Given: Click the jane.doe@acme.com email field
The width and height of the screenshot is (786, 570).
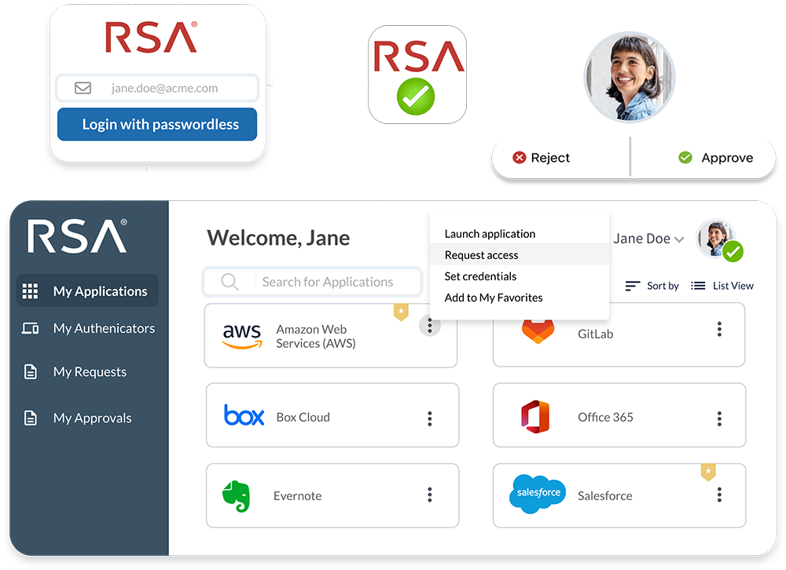Looking at the screenshot, I should [x=157, y=88].
